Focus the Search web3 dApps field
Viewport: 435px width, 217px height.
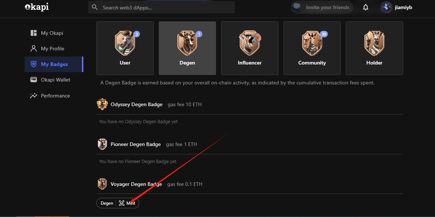click(161, 7)
